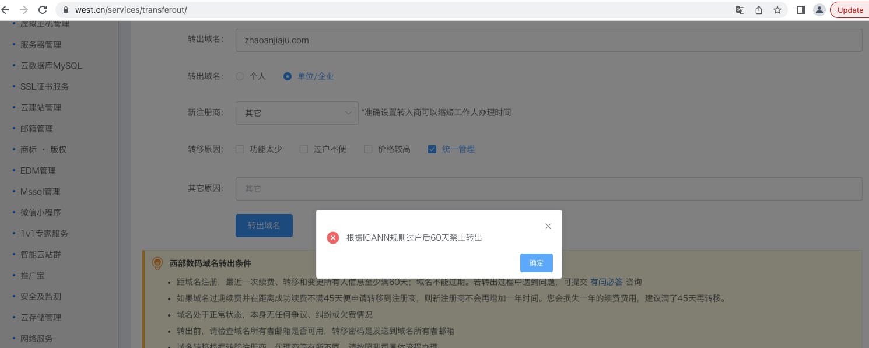Check the 功能太少 checkbox
The height and width of the screenshot is (348, 869).
pos(240,149)
